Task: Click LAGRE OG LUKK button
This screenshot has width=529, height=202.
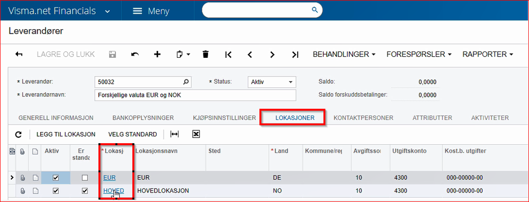Action: click(66, 55)
